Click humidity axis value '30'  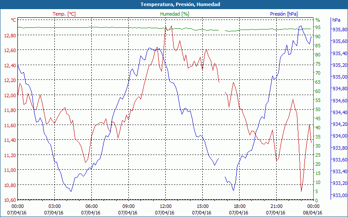(318, 146)
